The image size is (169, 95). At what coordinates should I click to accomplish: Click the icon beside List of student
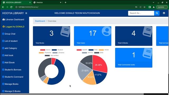point(3,41)
